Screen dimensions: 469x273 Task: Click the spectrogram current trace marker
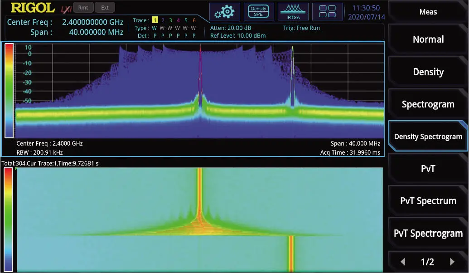(16, 170)
